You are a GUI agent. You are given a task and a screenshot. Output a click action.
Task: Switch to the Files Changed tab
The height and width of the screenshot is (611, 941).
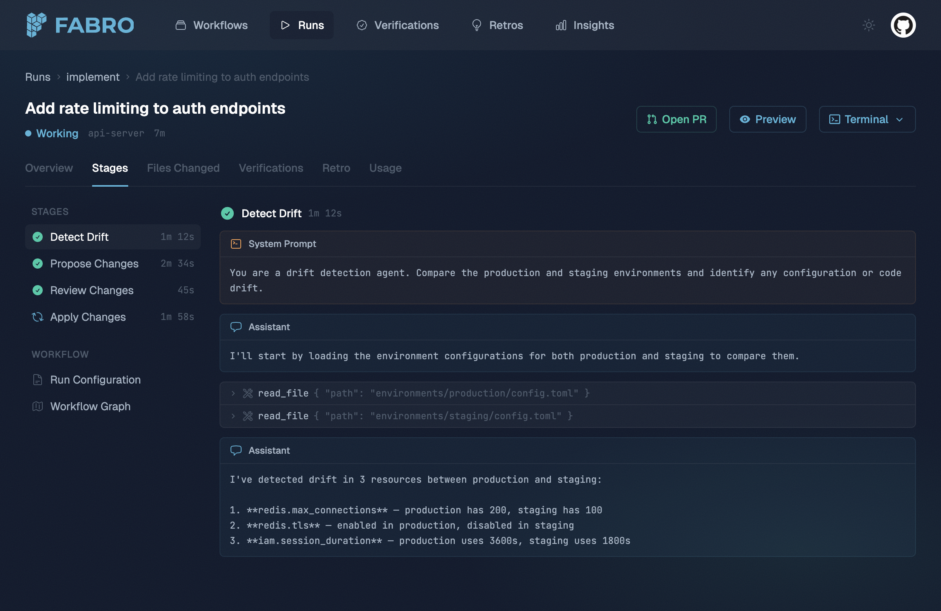183,168
